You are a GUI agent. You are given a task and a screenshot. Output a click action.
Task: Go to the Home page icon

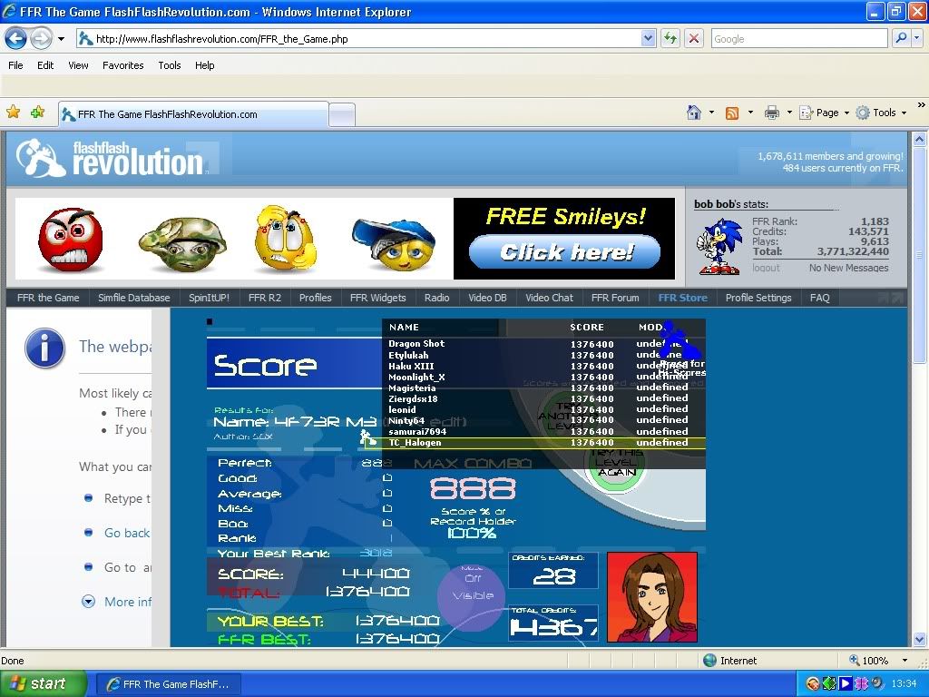click(x=694, y=113)
